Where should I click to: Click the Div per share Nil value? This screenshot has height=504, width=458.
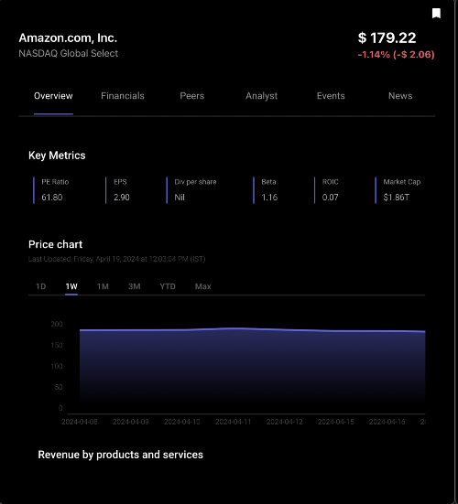180,197
